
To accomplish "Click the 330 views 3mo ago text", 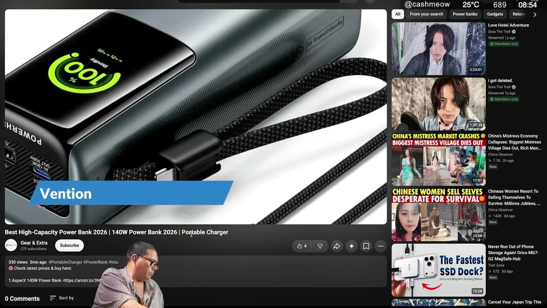I will coord(27,262).
